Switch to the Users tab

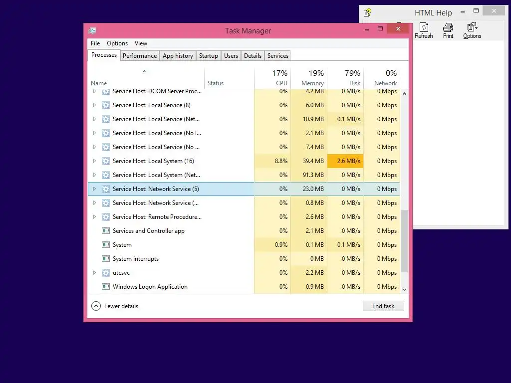coord(231,56)
